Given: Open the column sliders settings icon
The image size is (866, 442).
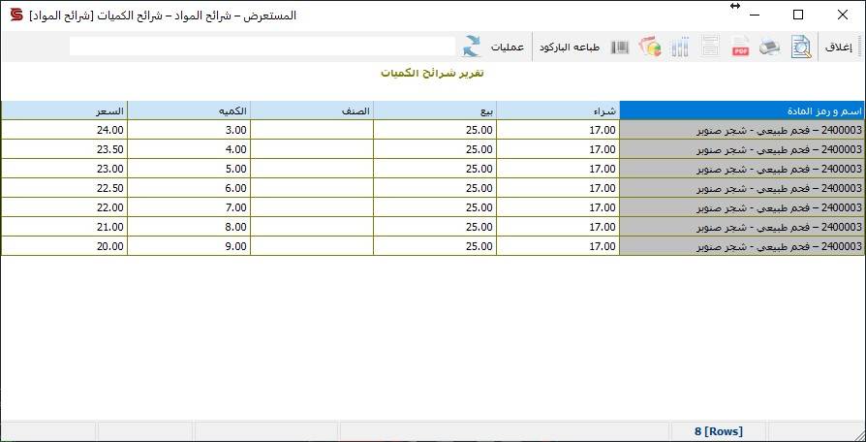Looking at the screenshot, I should pos(680,47).
